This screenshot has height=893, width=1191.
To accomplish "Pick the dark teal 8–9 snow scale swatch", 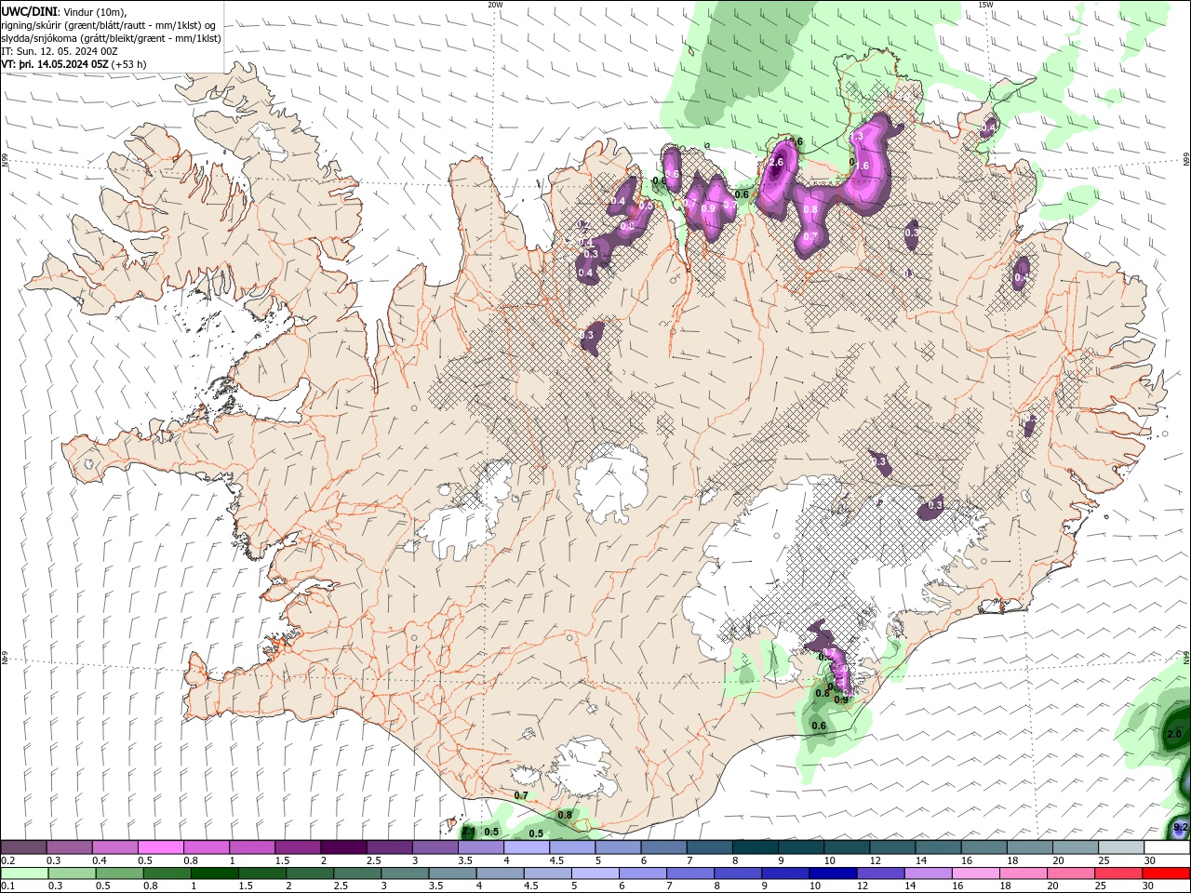I will pyautogui.click(x=754, y=847).
